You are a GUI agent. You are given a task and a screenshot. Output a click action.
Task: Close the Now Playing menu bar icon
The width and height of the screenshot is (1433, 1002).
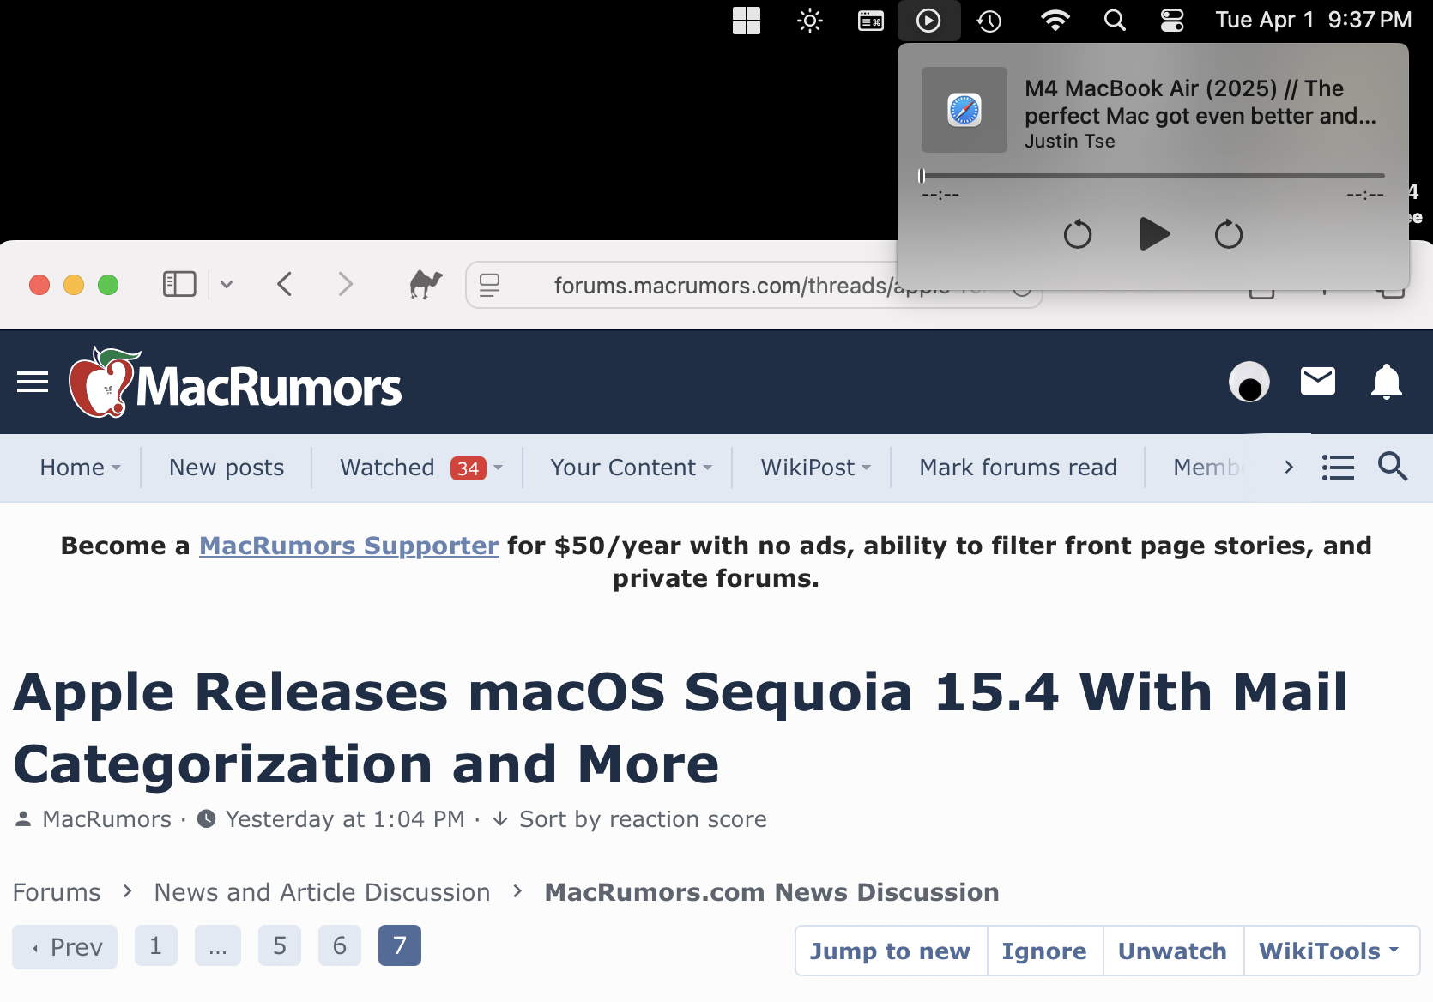928,21
